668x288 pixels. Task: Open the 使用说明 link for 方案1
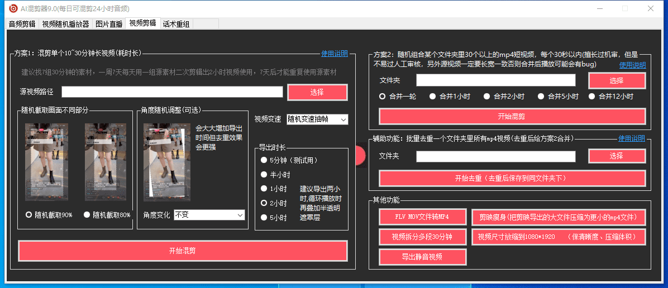pos(335,54)
